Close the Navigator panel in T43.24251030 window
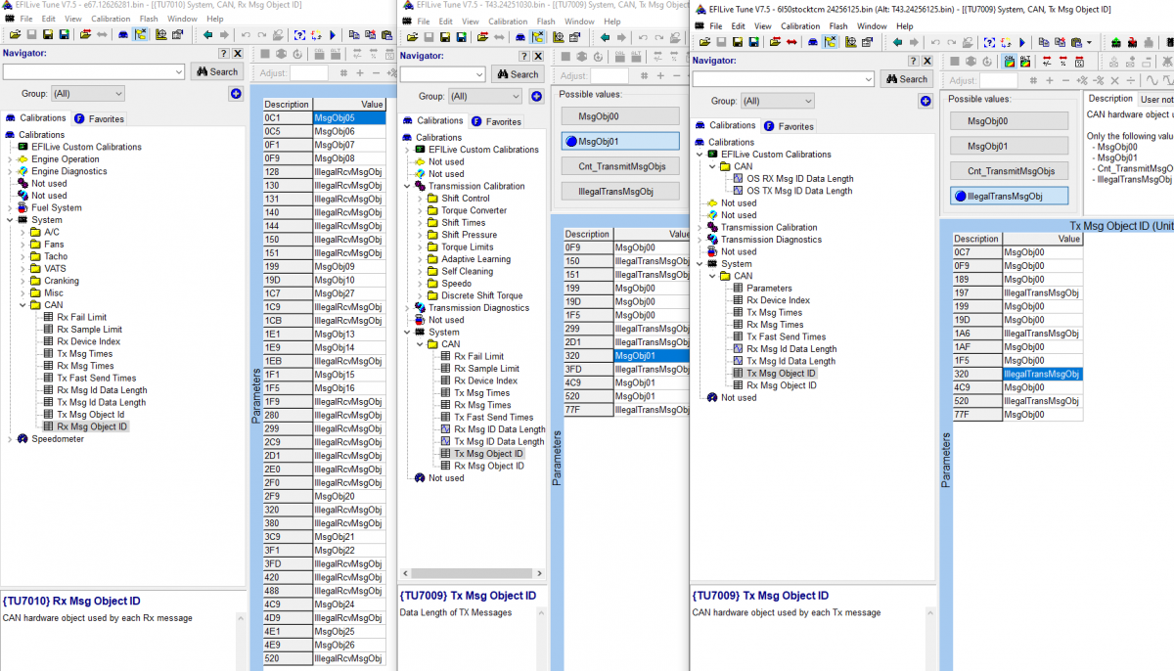 [538, 56]
